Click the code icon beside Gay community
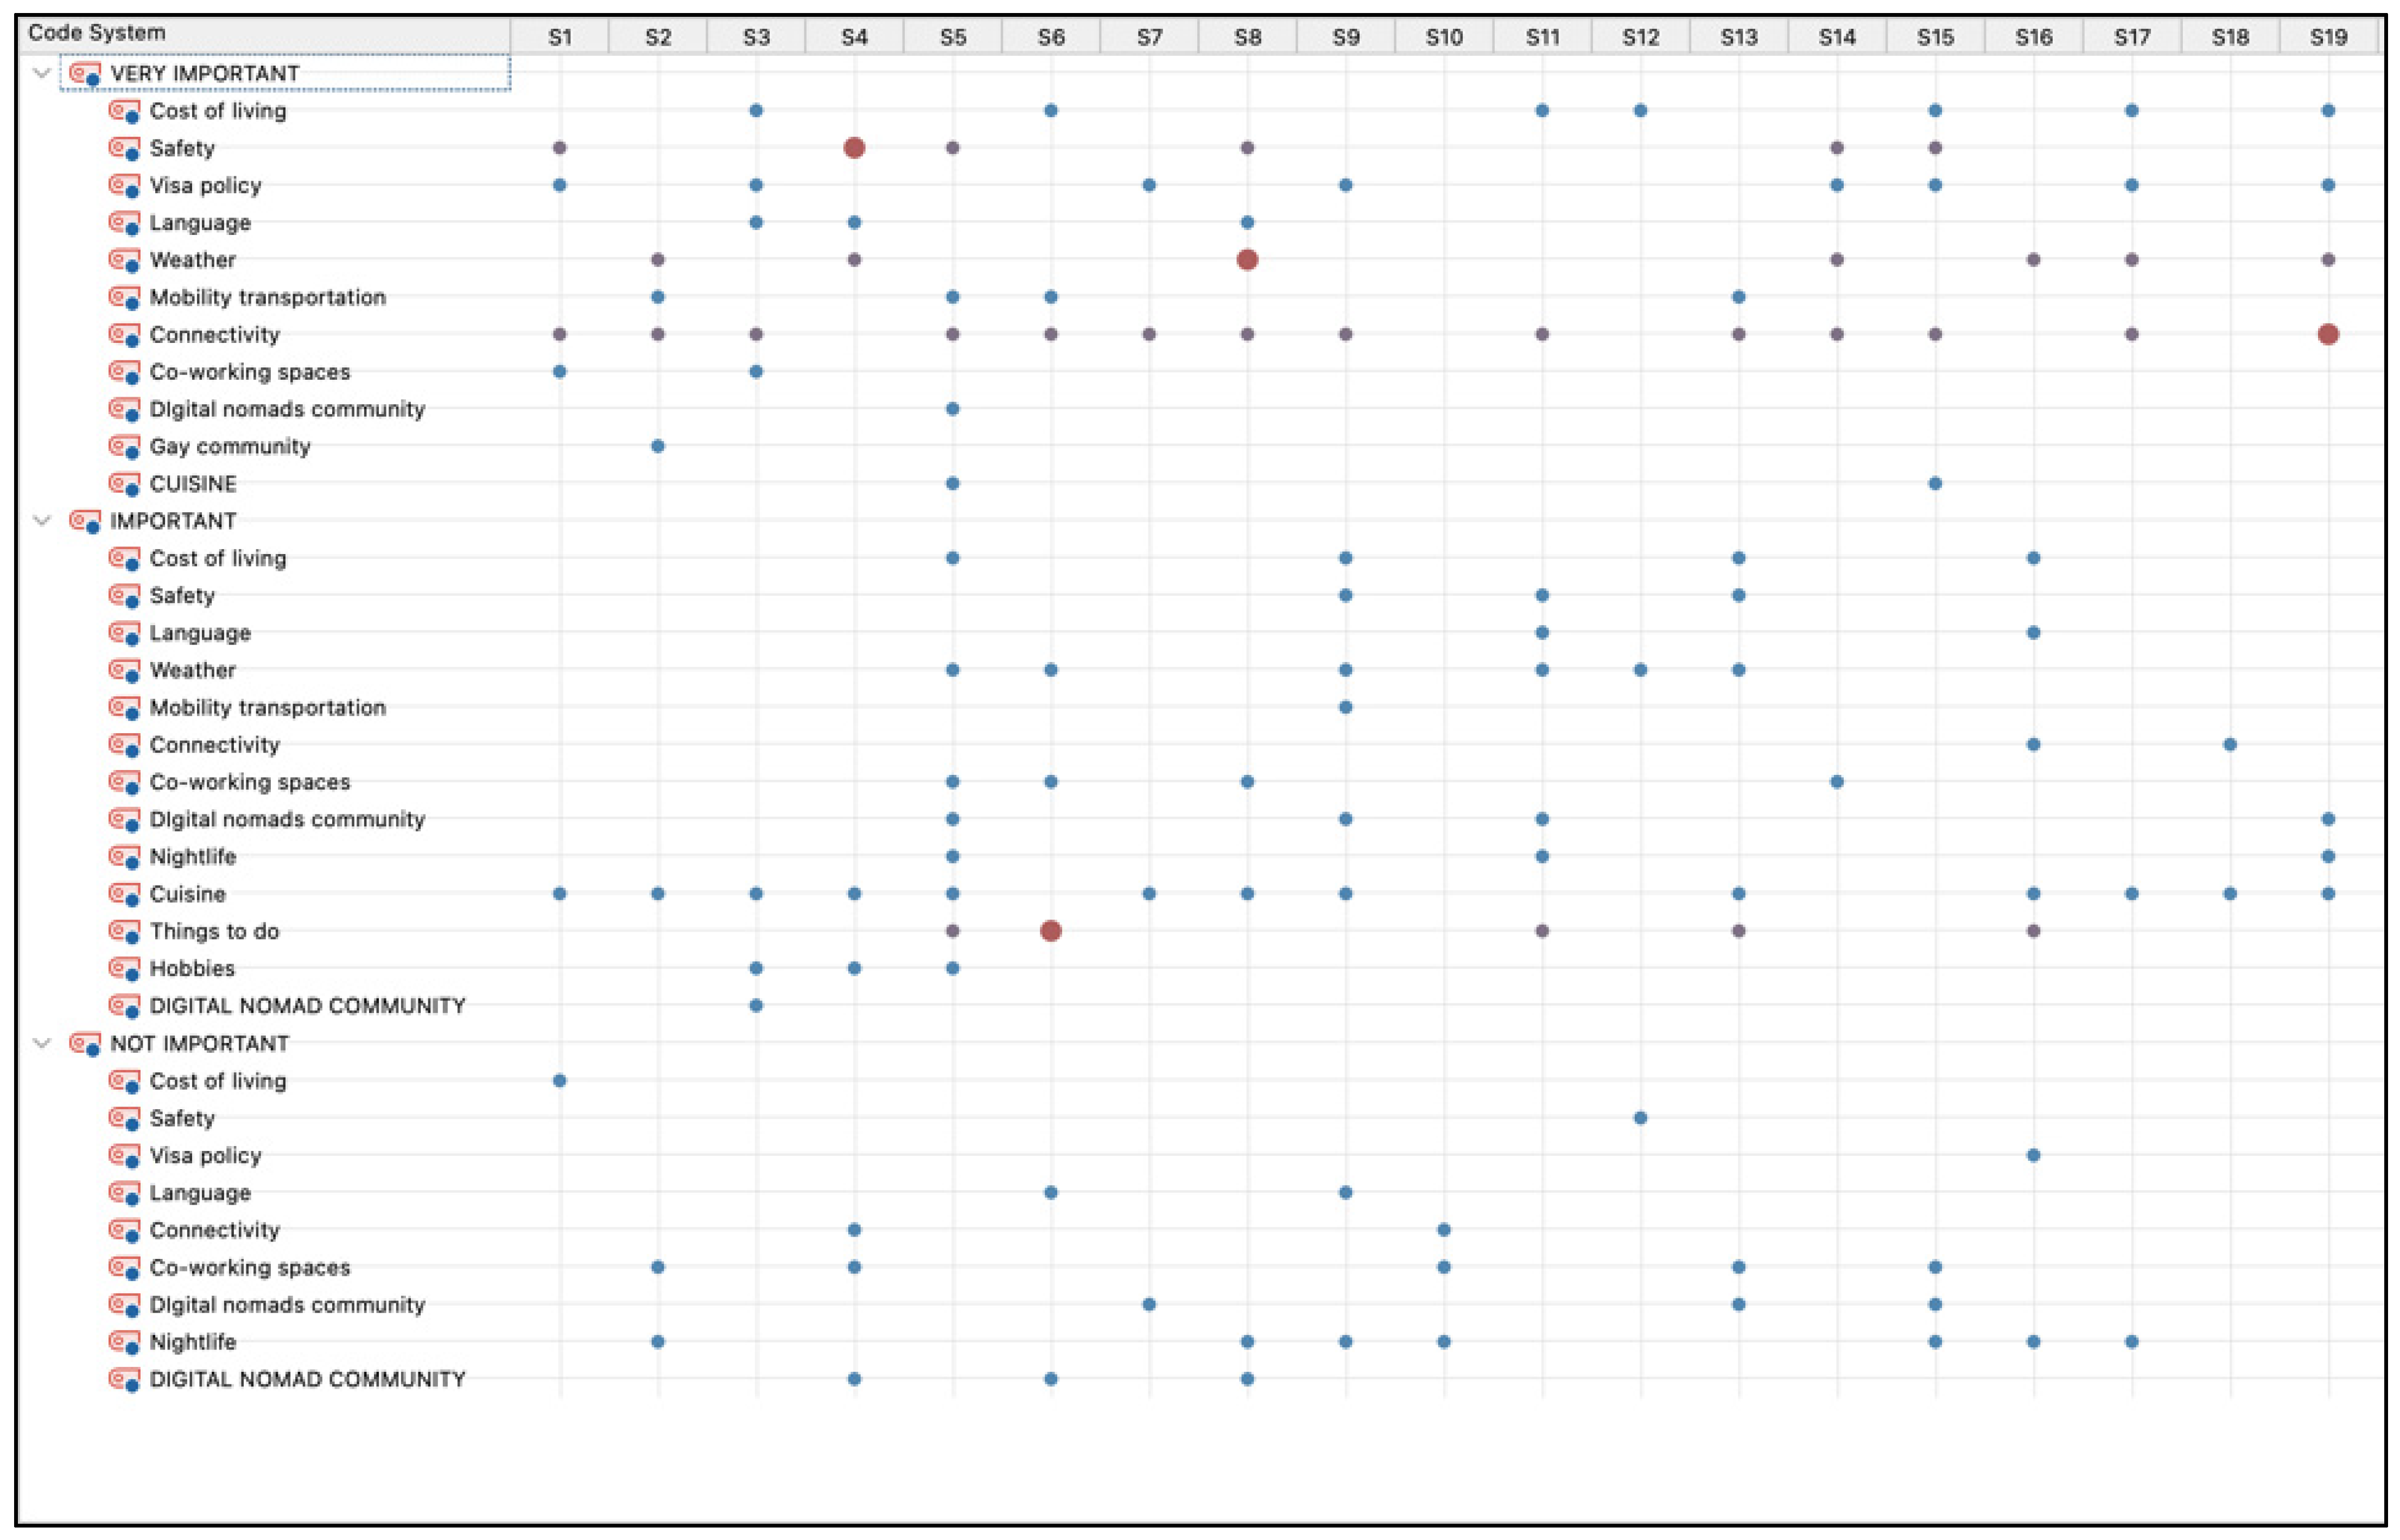The height and width of the screenshot is (1540, 2400). coord(124,446)
